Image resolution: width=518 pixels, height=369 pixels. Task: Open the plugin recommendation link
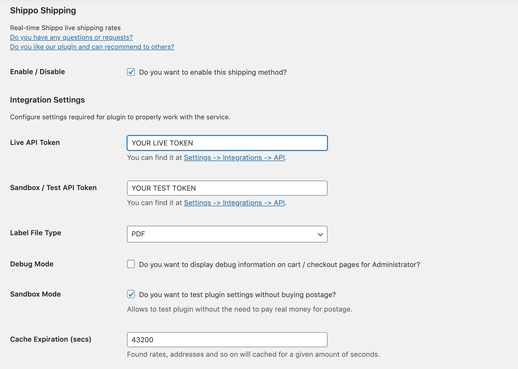[92, 47]
